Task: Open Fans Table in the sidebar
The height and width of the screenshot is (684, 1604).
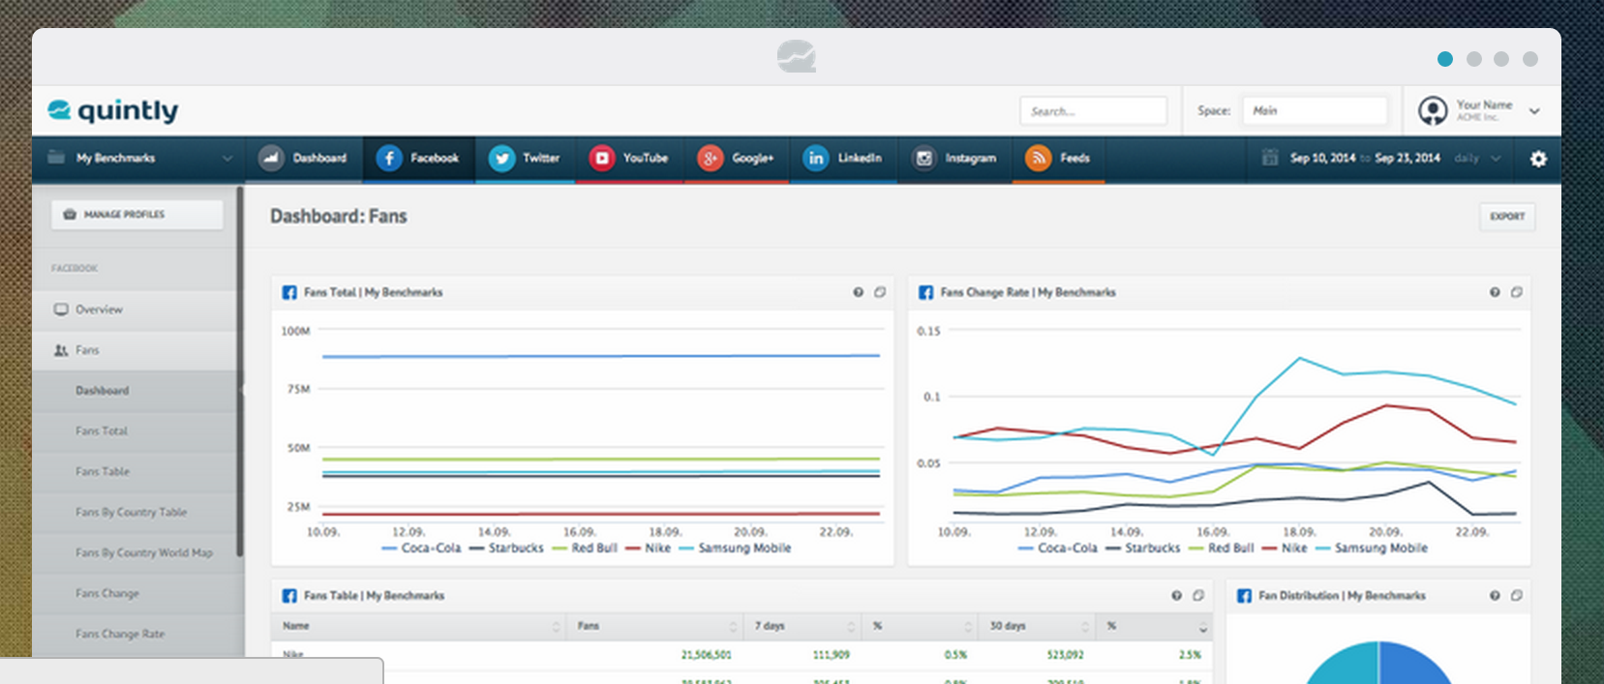Action: tap(135, 472)
